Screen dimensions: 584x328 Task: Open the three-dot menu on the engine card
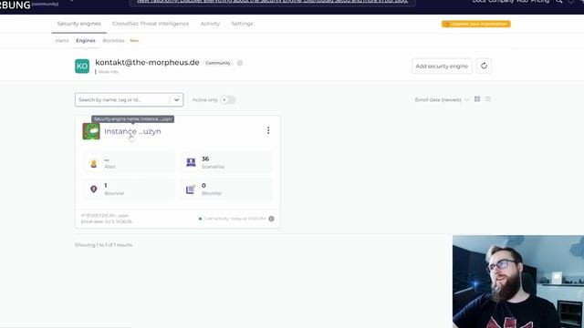268,130
